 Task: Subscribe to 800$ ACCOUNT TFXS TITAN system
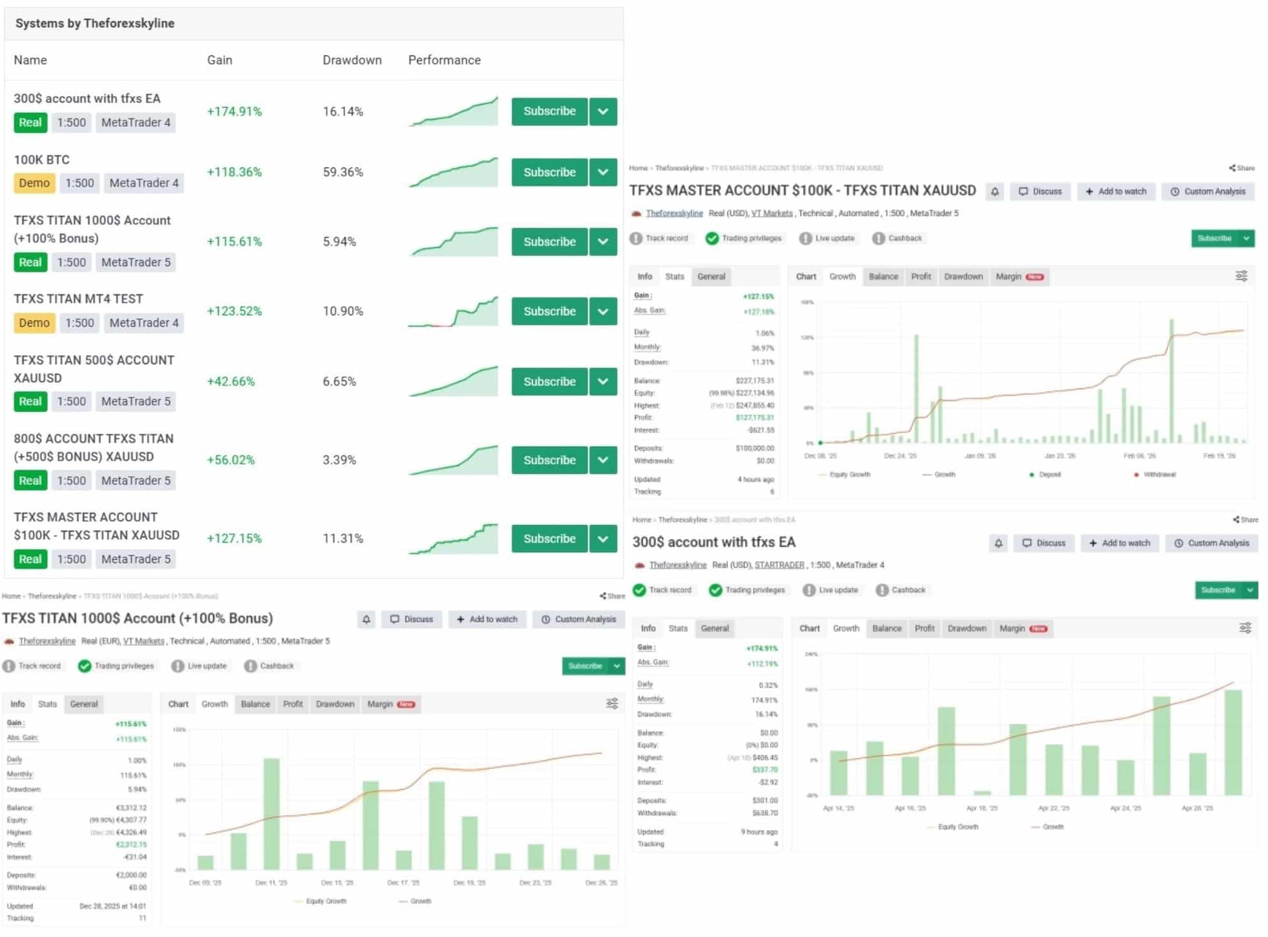tap(549, 460)
